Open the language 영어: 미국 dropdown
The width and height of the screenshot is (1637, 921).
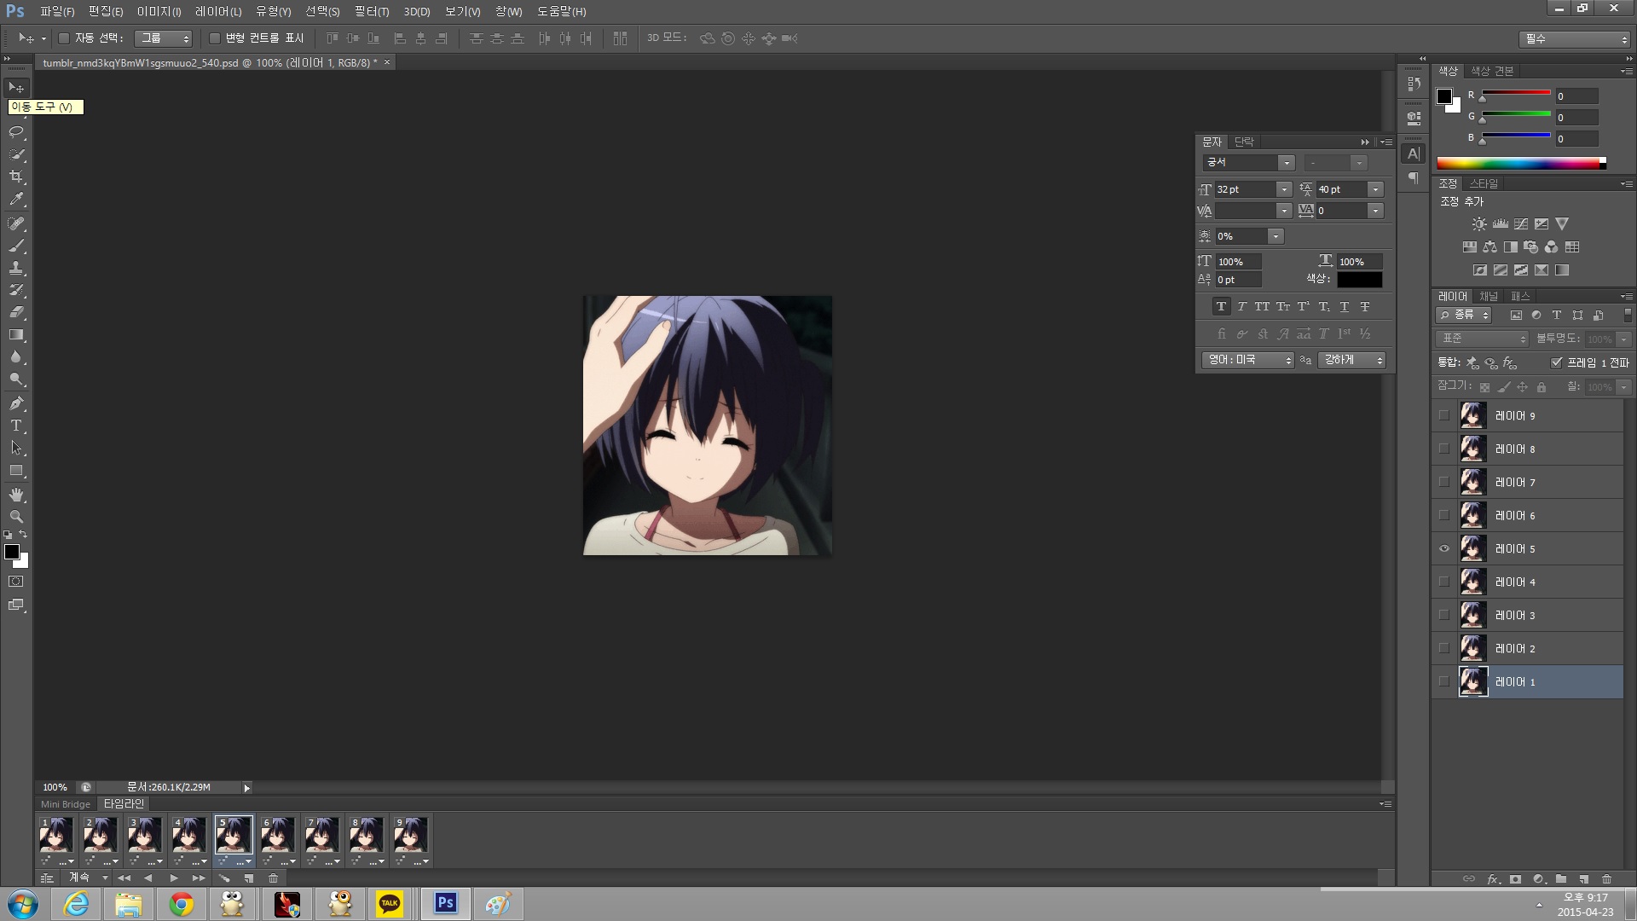(1248, 360)
